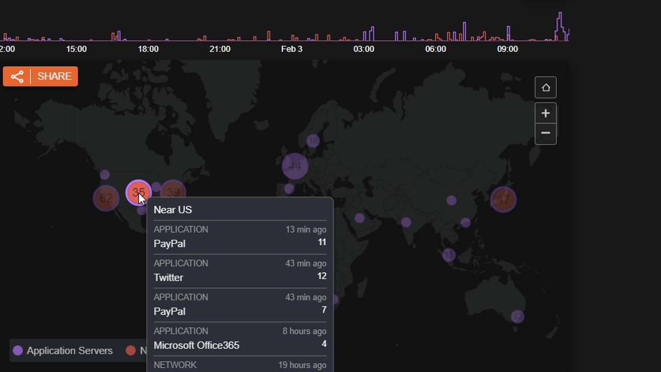Screen dimensions: 661x372
Task: Click the red legend dot beside Application Servers
Action: (131, 350)
